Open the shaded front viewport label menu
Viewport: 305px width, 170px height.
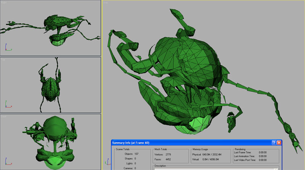pos(3,116)
